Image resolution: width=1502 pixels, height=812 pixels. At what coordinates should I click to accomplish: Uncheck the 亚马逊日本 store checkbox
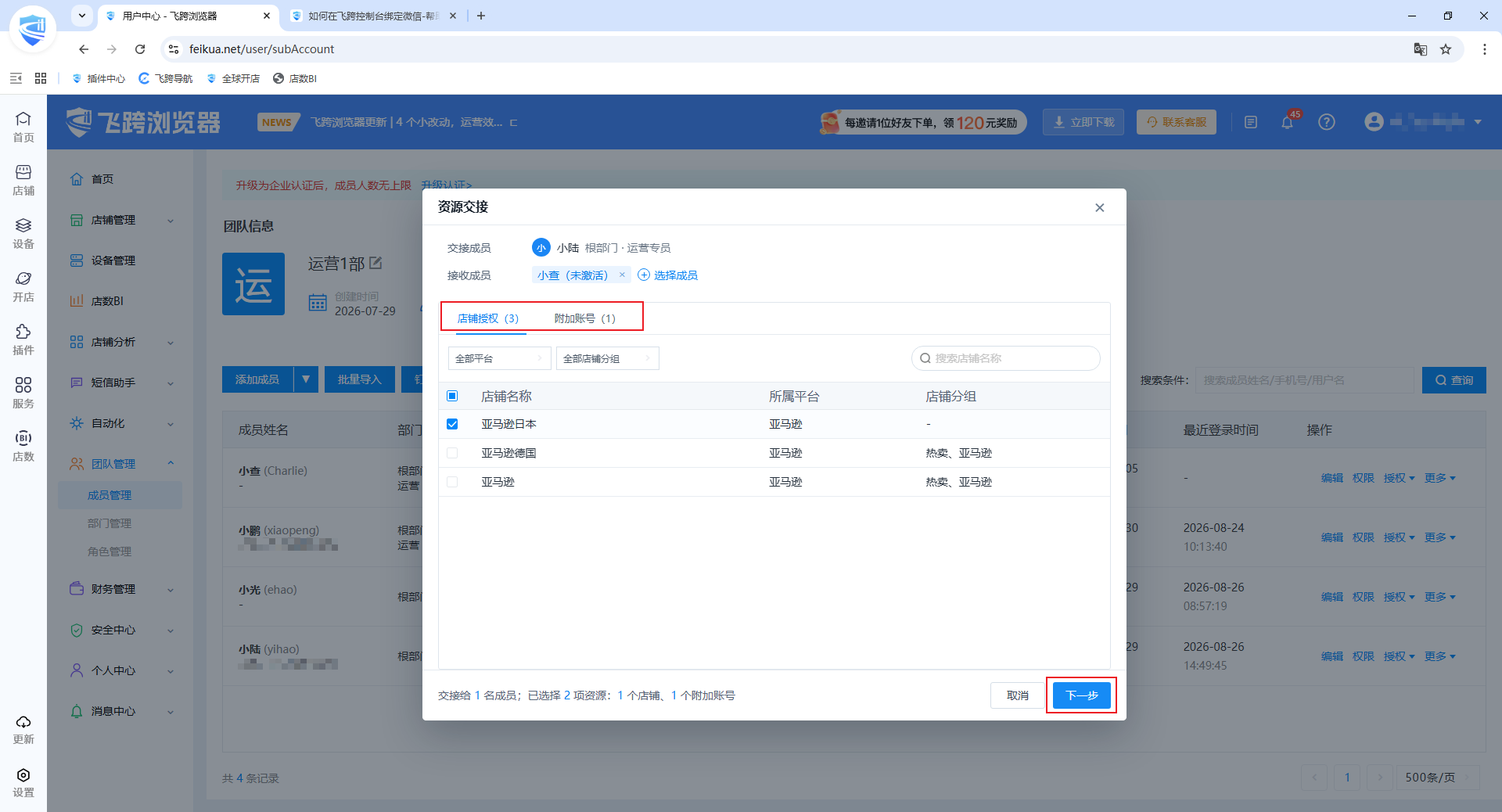pyautogui.click(x=452, y=424)
